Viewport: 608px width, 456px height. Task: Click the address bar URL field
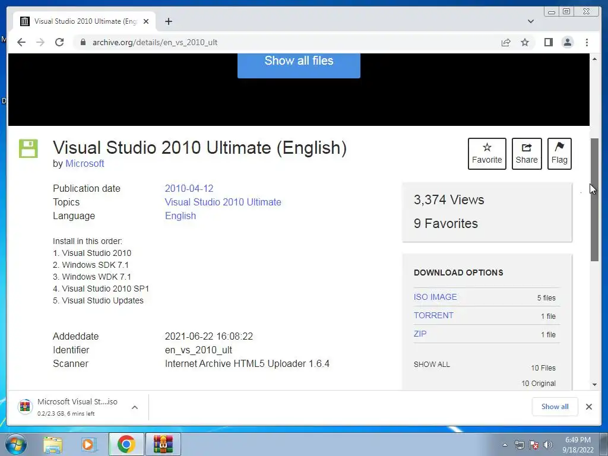point(287,42)
